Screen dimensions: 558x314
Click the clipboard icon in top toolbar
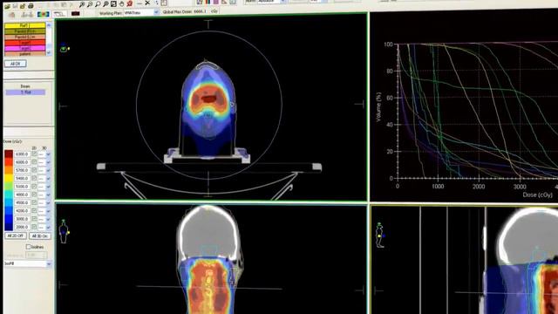click(x=164, y=3)
